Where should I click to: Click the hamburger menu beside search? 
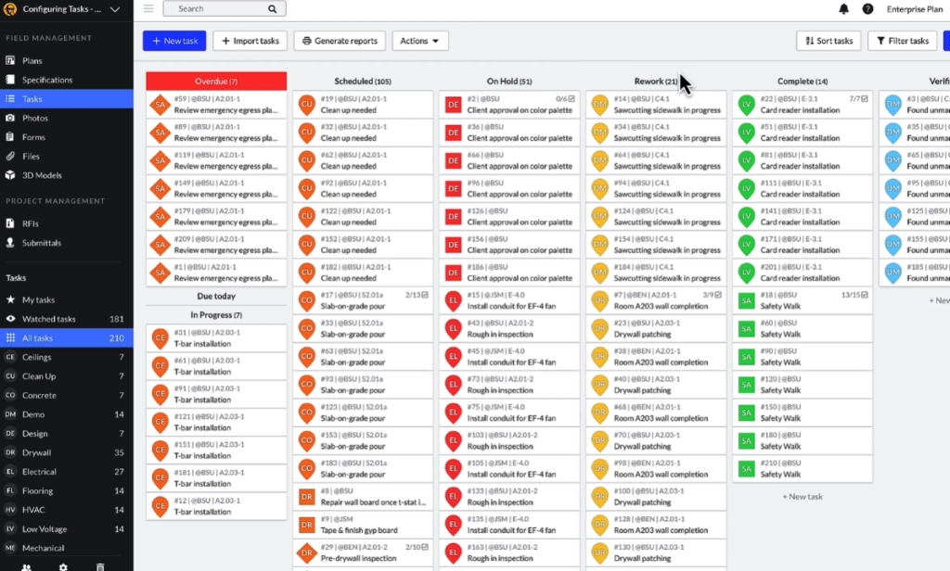pos(148,7)
